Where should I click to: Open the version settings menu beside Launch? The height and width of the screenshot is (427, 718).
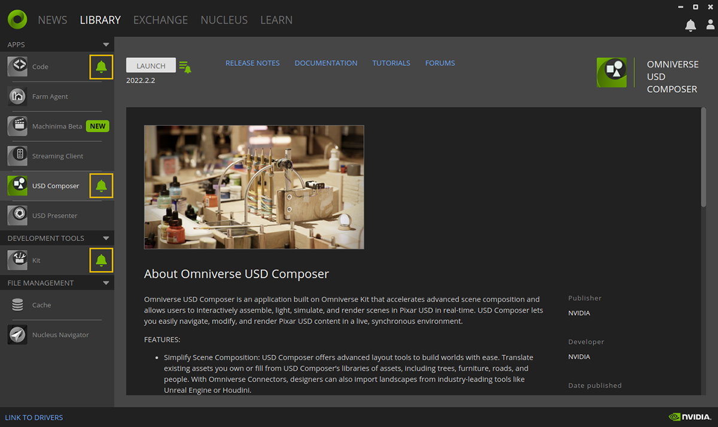click(x=185, y=67)
